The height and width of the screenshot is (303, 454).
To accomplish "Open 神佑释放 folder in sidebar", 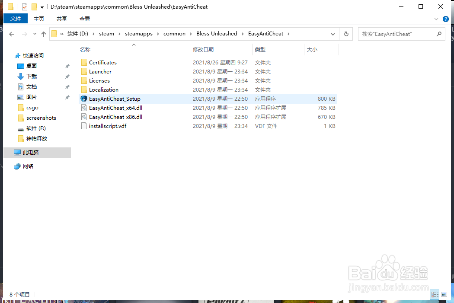I will pos(36,139).
